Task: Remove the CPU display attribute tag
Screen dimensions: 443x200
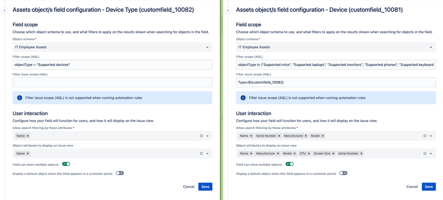Action: pos(308,153)
